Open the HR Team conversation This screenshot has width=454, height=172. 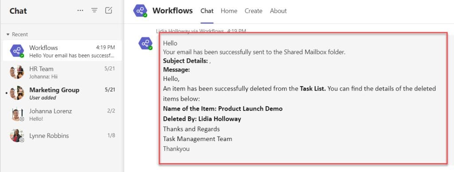(x=62, y=72)
